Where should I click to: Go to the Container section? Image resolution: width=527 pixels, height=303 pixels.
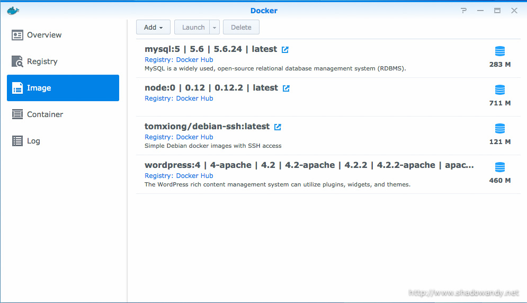pos(63,114)
